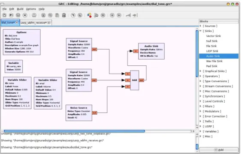Expand the Error Correction category
The width and height of the screenshot is (242, 154).
click(x=200, y=116)
